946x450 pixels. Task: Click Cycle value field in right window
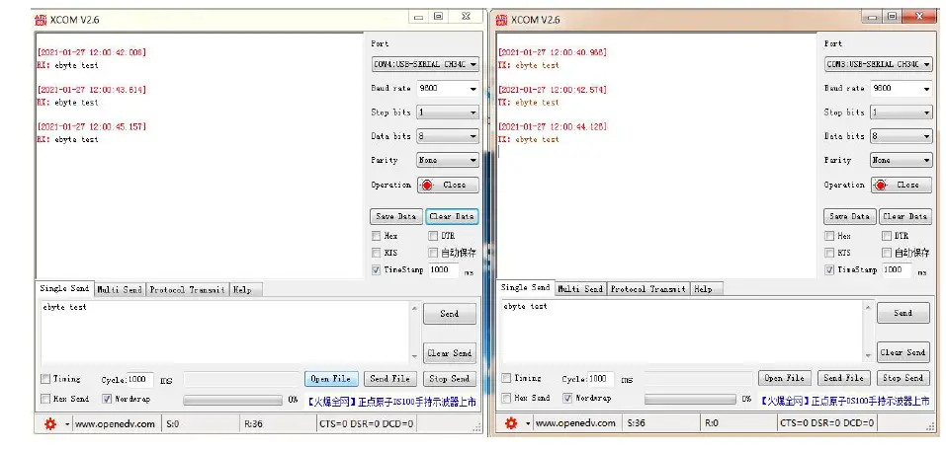(x=601, y=379)
